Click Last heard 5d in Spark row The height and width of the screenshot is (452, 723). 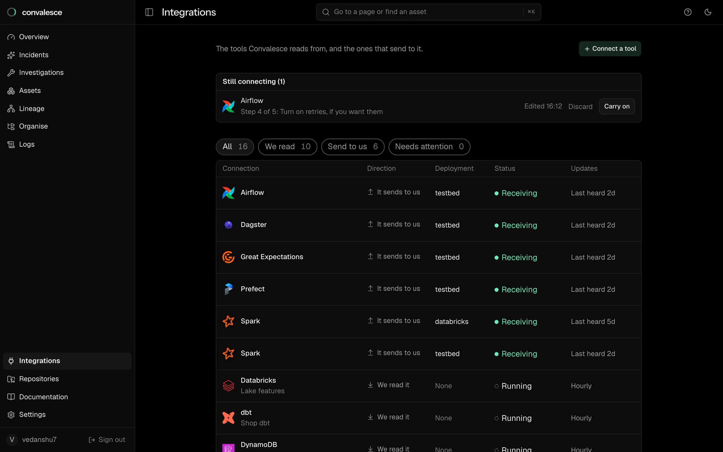593,322
